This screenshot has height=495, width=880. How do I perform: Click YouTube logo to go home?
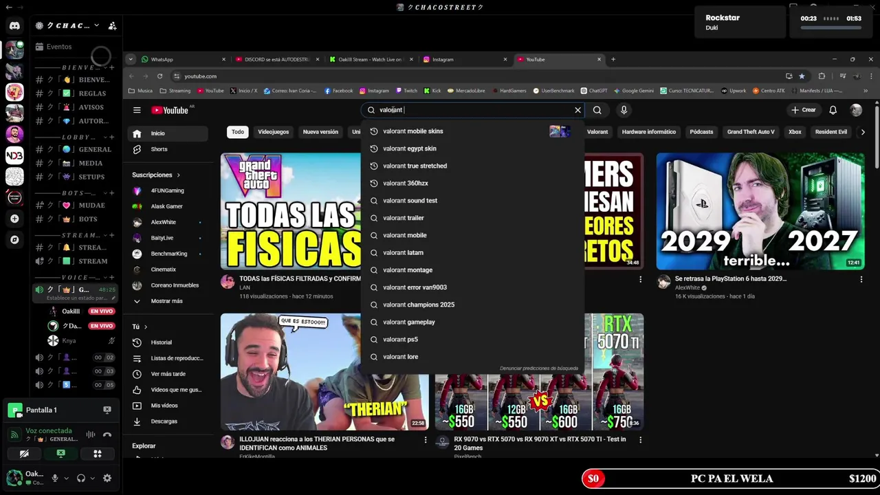(171, 110)
